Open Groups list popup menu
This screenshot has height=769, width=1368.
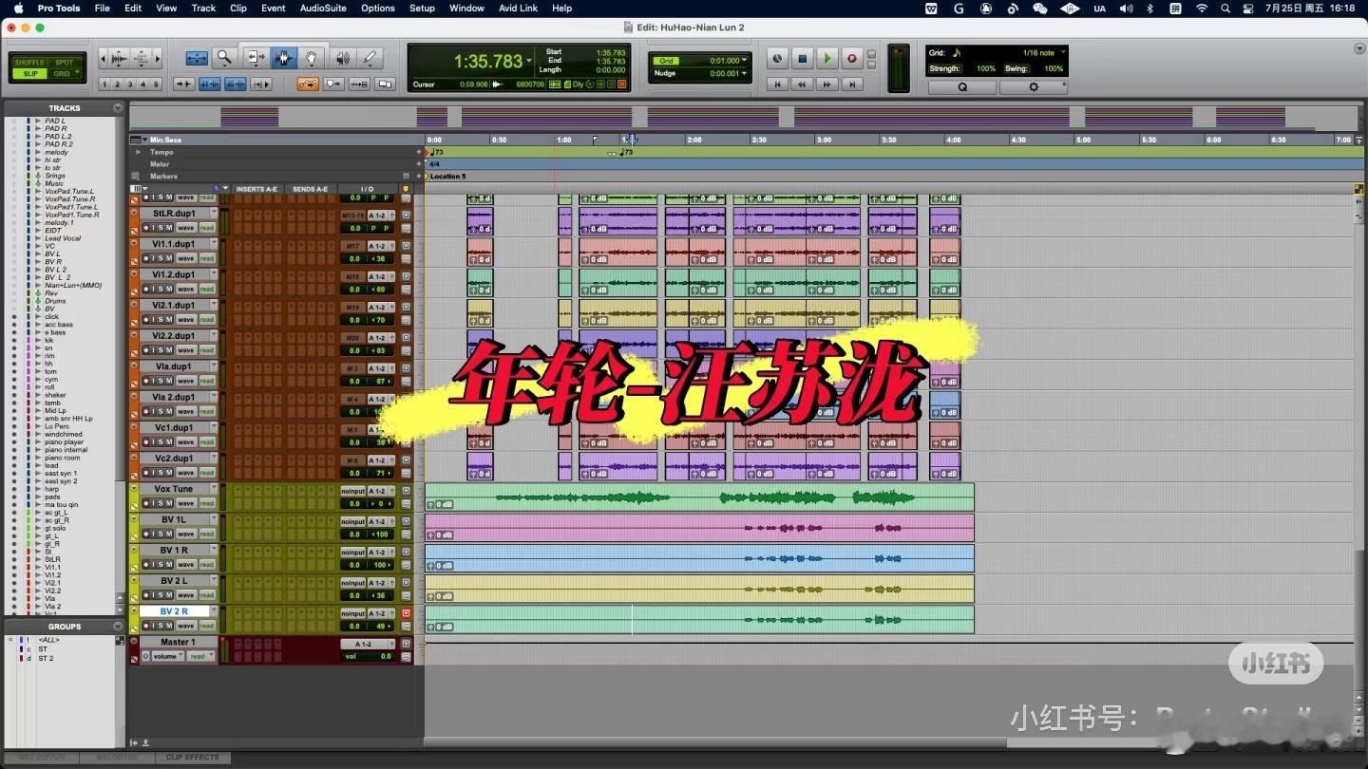coord(118,627)
